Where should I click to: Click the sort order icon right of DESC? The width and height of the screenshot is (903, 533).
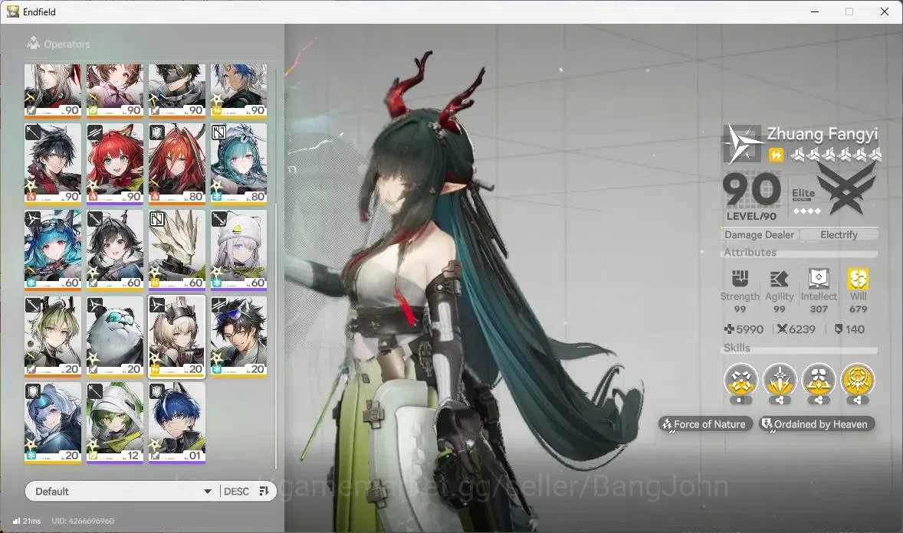(x=264, y=491)
